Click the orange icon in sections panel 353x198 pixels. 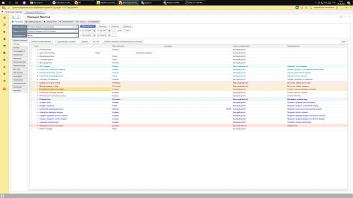[4, 89]
